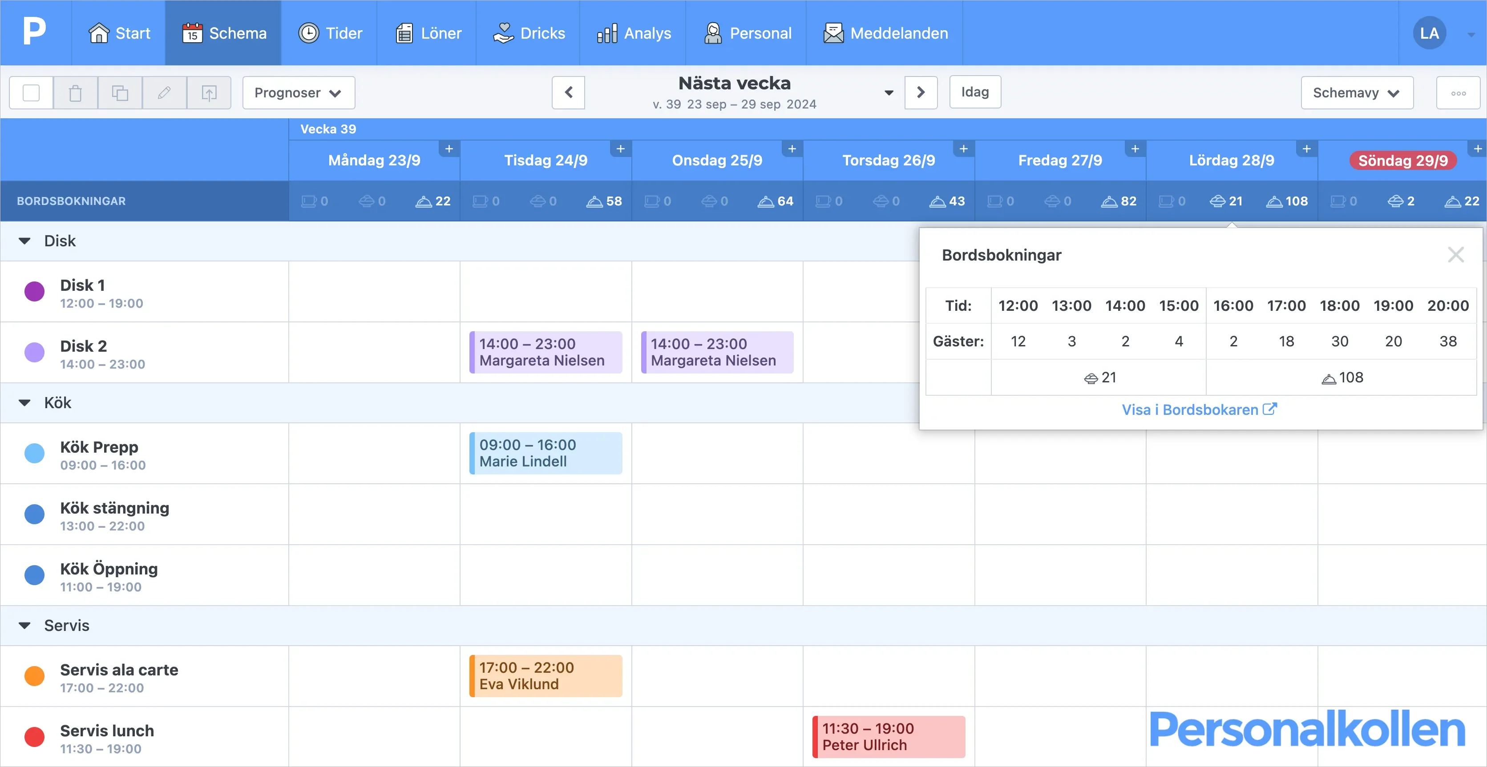Click the pencil edit icon in toolbar
Screen dimensions: 1487x767
(165, 93)
